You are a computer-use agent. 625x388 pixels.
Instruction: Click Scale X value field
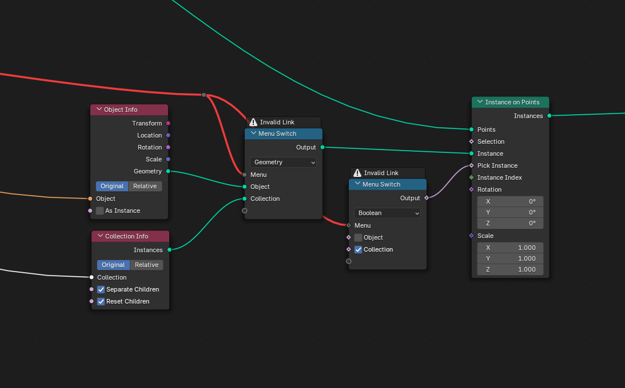tap(510, 248)
